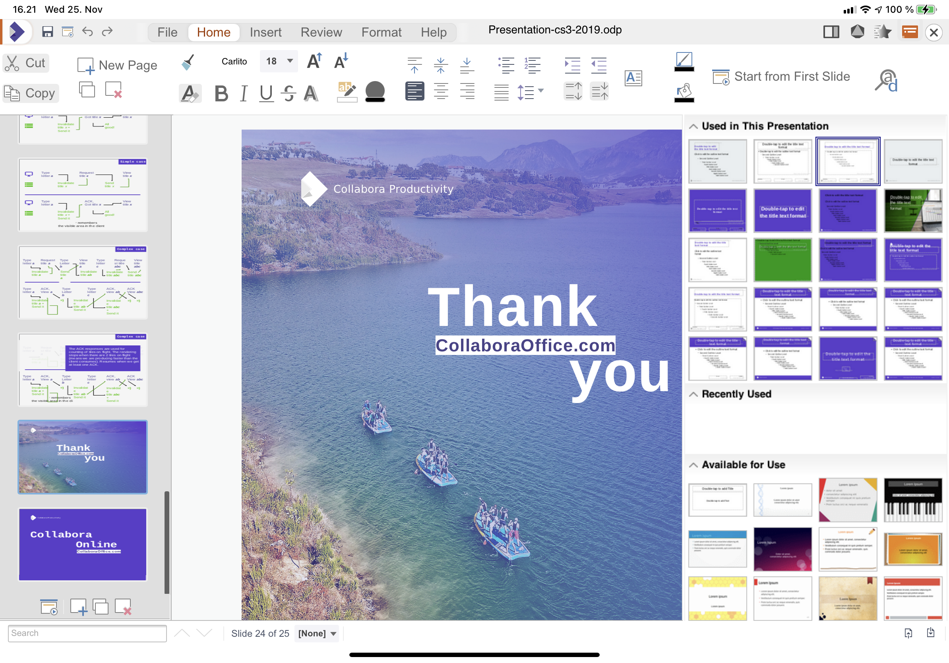
Task: Start slideshow from the top bar icon
Action: coord(68,32)
